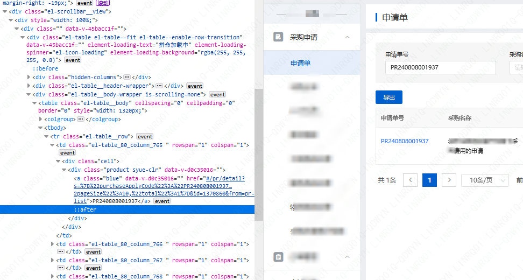Go to previous page arrow
The height and width of the screenshot is (280, 523).
pyautogui.click(x=410, y=180)
